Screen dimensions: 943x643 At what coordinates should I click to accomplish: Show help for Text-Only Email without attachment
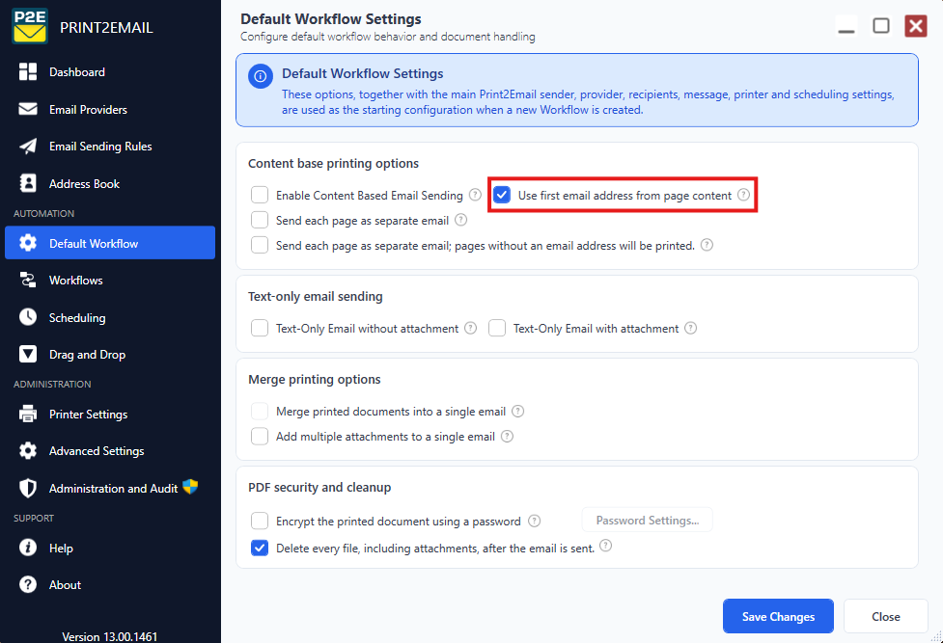(x=471, y=328)
